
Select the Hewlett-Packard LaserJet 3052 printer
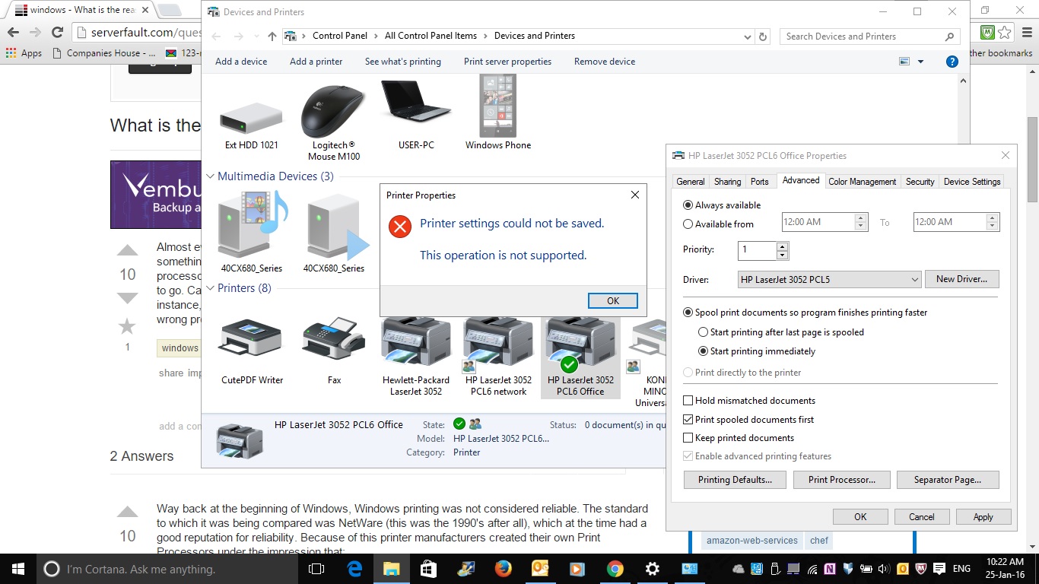pyautogui.click(x=415, y=342)
